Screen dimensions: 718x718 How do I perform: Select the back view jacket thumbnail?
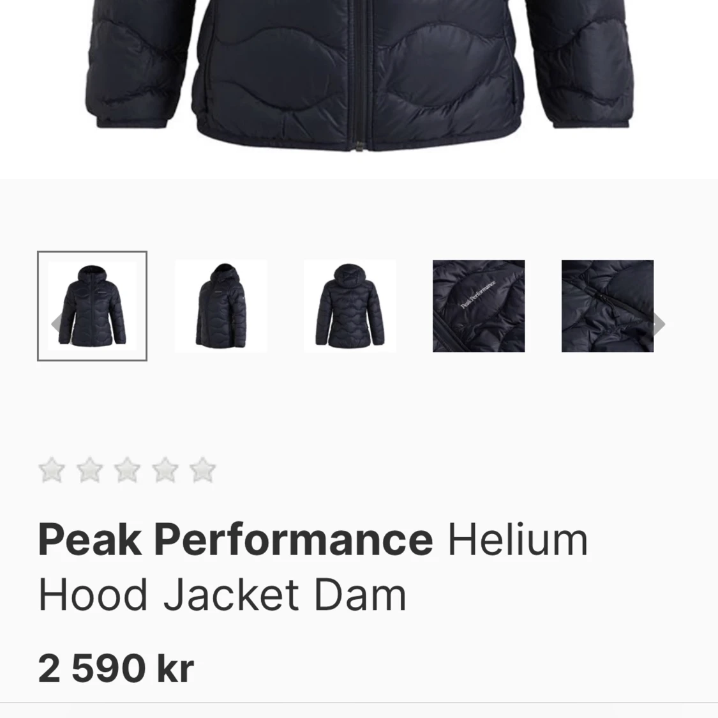tap(350, 306)
